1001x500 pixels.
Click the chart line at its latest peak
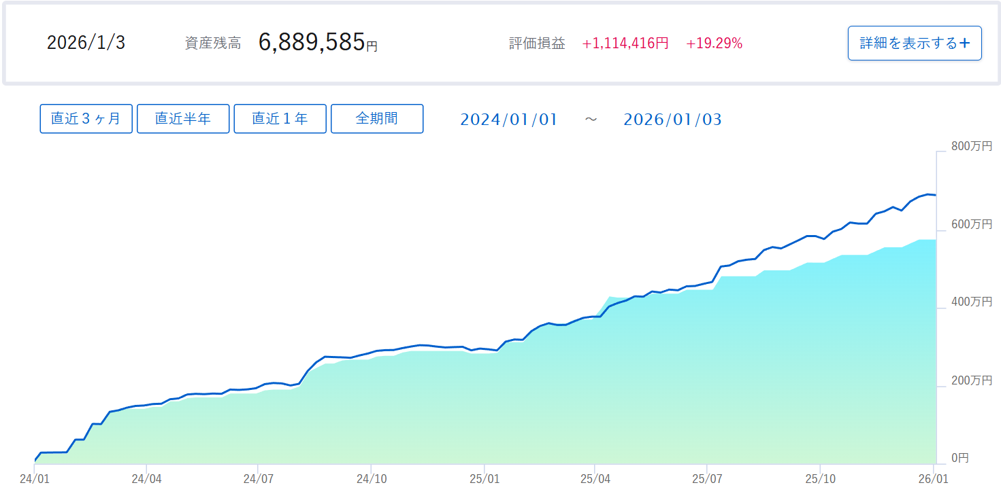click(x=929, y=195)
